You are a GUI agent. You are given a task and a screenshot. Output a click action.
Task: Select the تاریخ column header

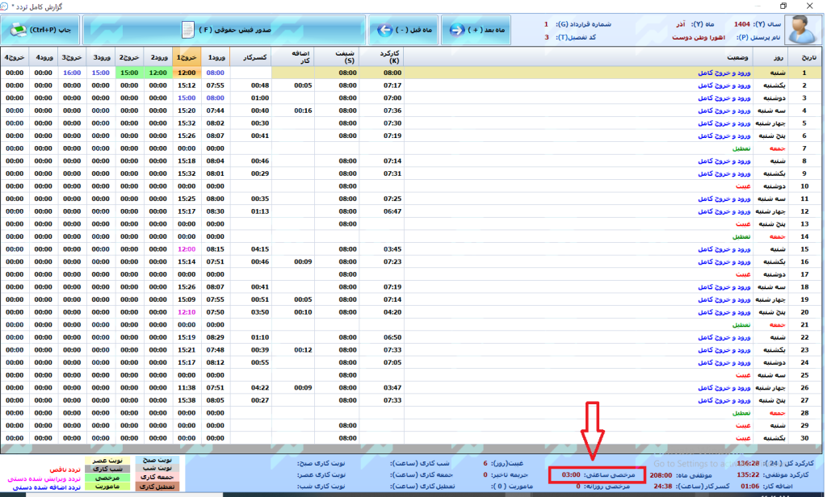809,58
